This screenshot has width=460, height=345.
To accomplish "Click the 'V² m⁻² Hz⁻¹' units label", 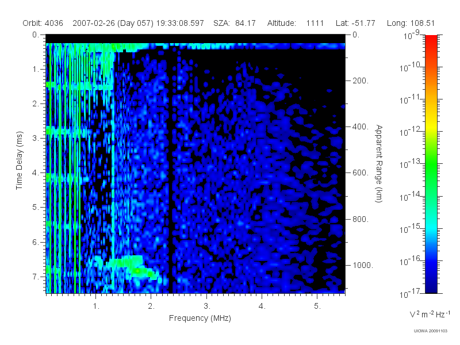I will coord(430,314).
